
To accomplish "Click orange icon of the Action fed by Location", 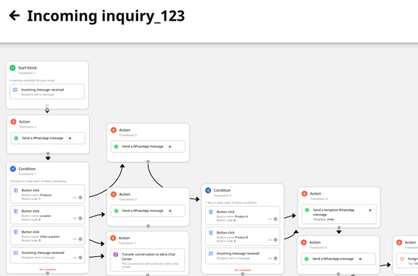I will (113, 194).
